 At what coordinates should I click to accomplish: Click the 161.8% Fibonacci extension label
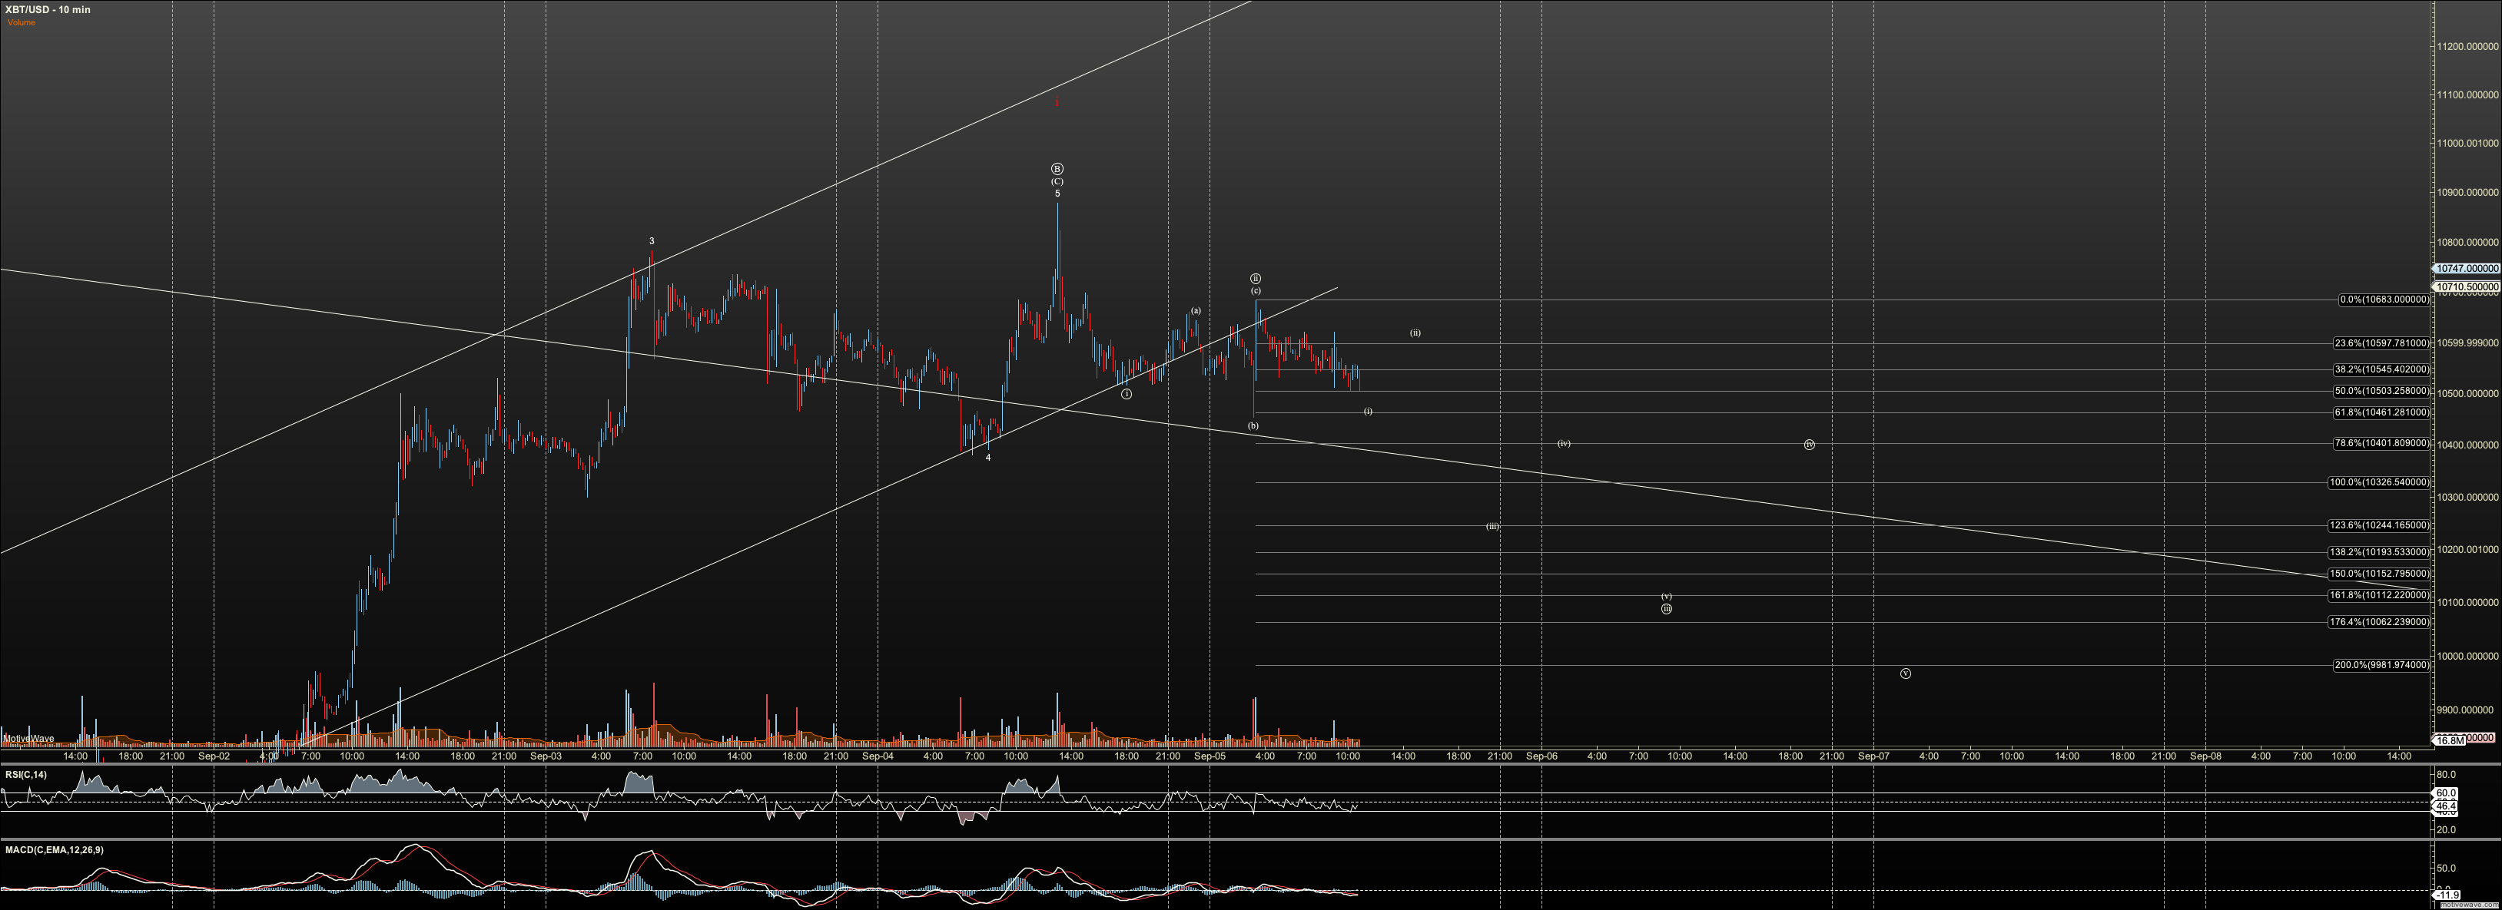pyautogui.click(x=2380, y=596)
